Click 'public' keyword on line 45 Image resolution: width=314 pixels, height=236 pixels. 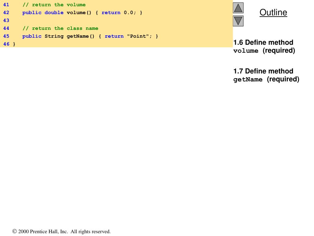32,36
